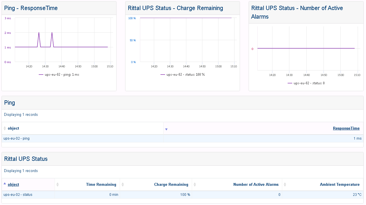The width and height of the screenshot is (366, 205).
Task: Click the ascending sort arrow on object column
Action: tap(5, 183)
